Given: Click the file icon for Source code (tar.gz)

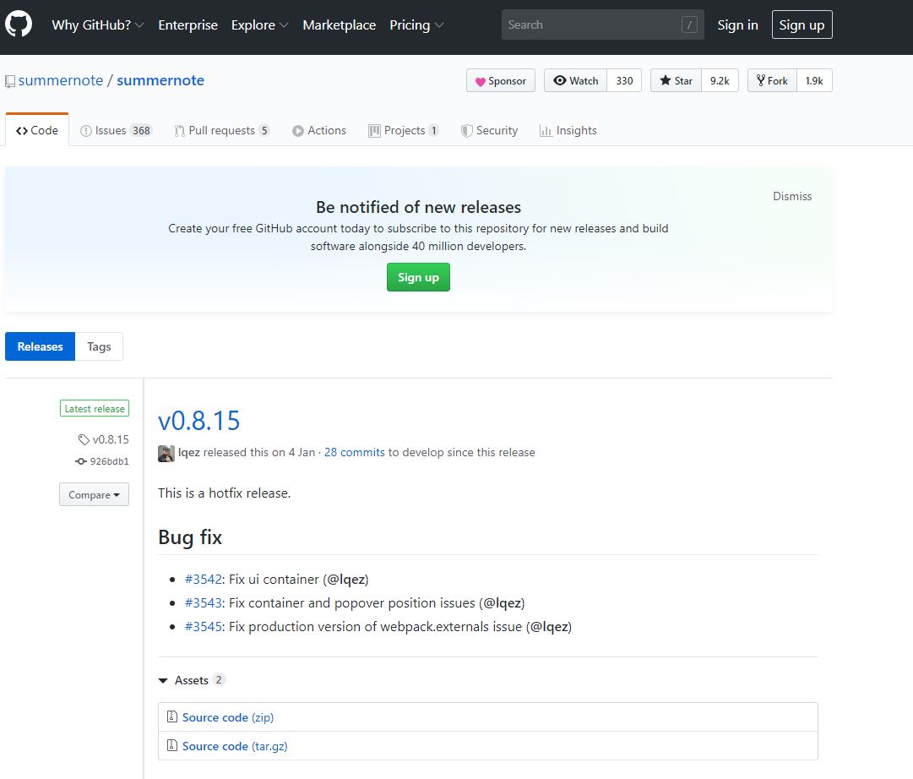Looking at the screenshot, I should click(172, 745).
